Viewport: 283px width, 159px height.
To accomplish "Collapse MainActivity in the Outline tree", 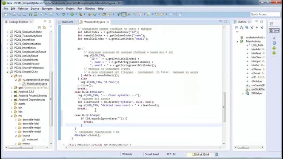I will [x=237, y=41].
